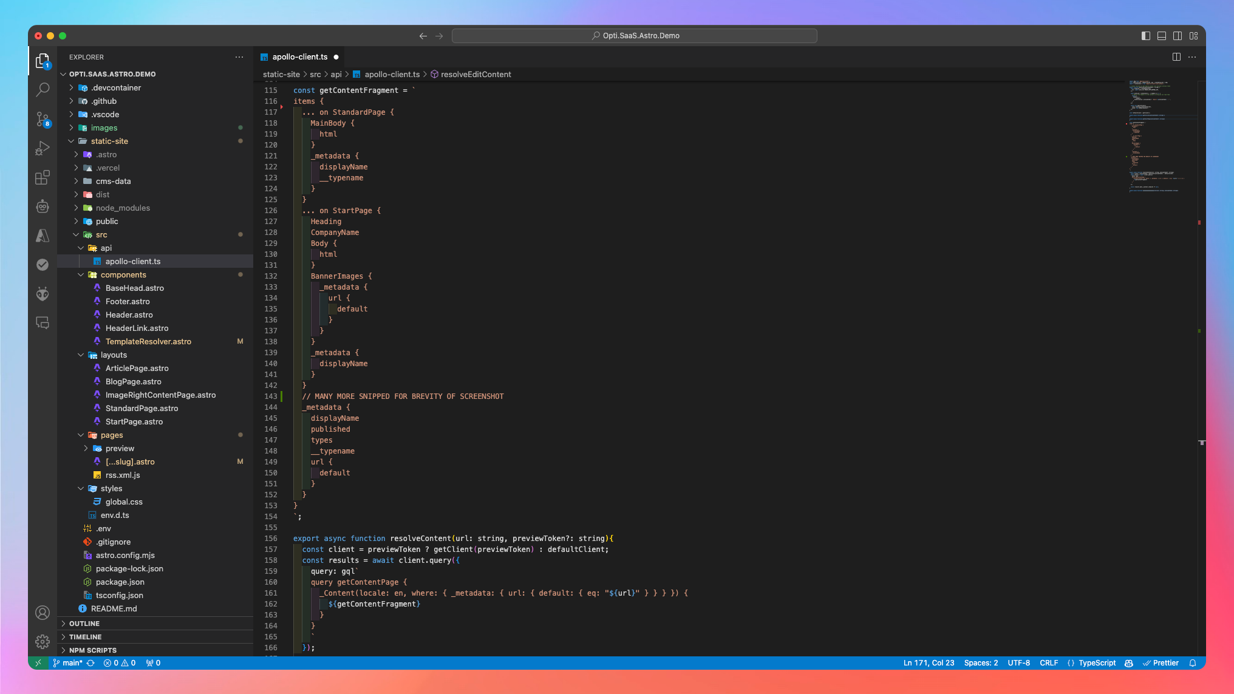Image resolution: width=1234 pixels, height=694 pixels.
Task: Open notifications bell icon
Action: tap(1193, 663)
